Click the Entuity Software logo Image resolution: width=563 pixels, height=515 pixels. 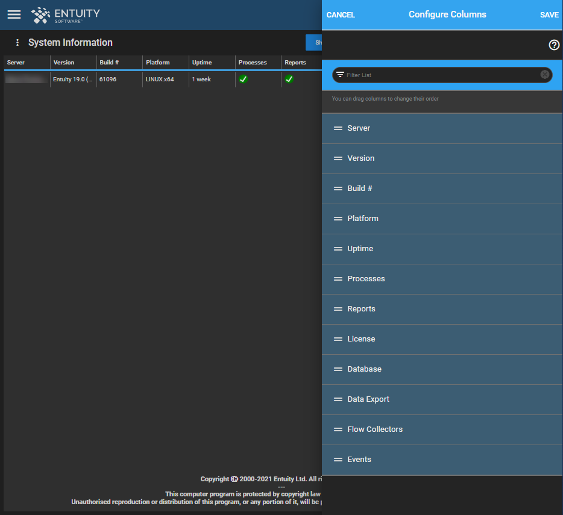tap(65, 16)
